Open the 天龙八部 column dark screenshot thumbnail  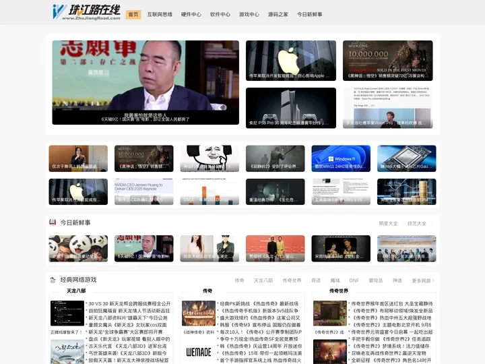tap(67, 313)
